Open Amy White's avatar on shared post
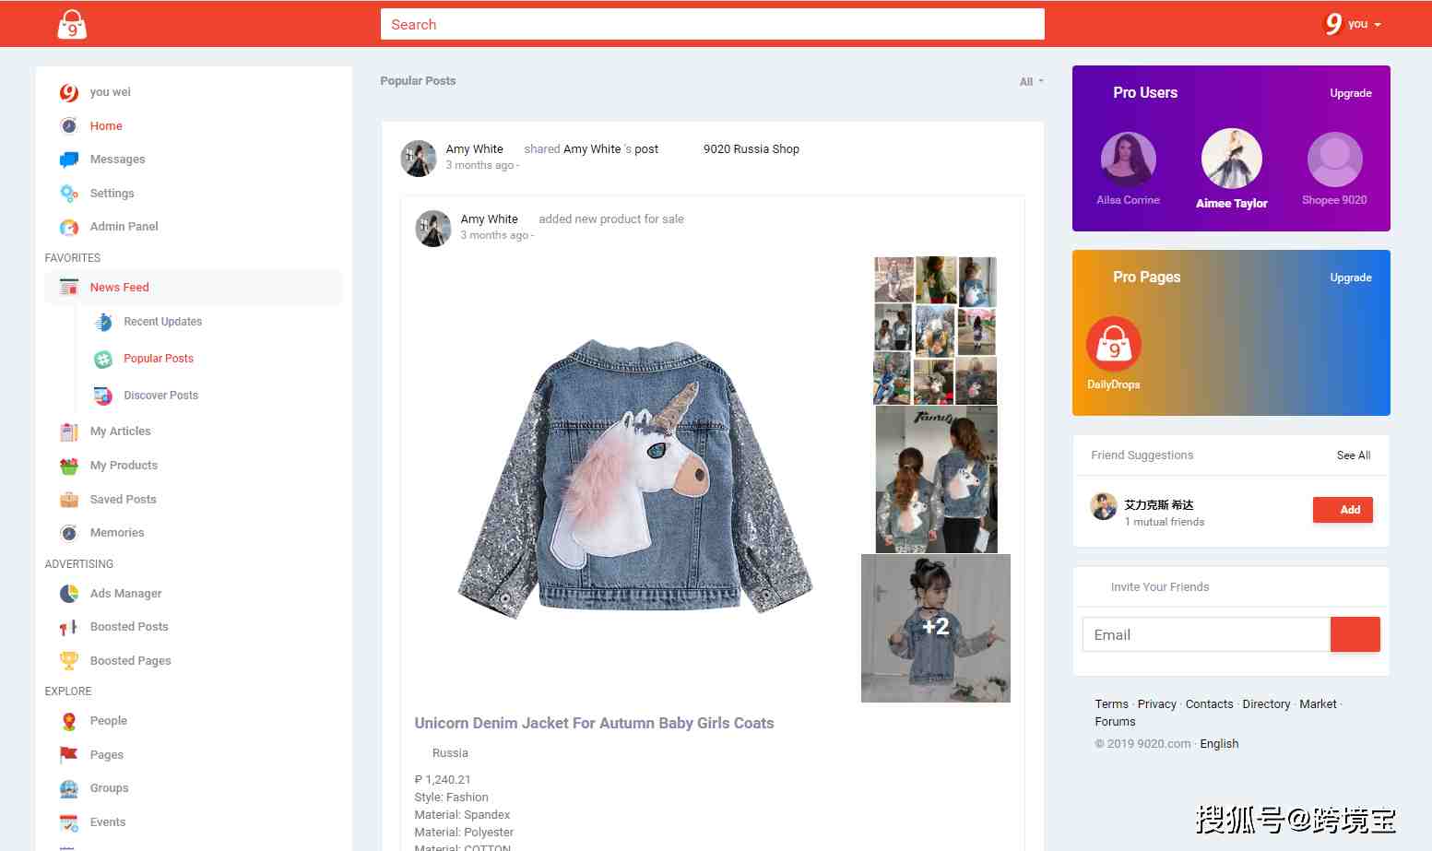The image size is (1432, 851). 419,159
